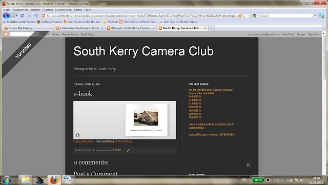
Task: Open the search engine selector dropdown
Action: coord(255,16)
